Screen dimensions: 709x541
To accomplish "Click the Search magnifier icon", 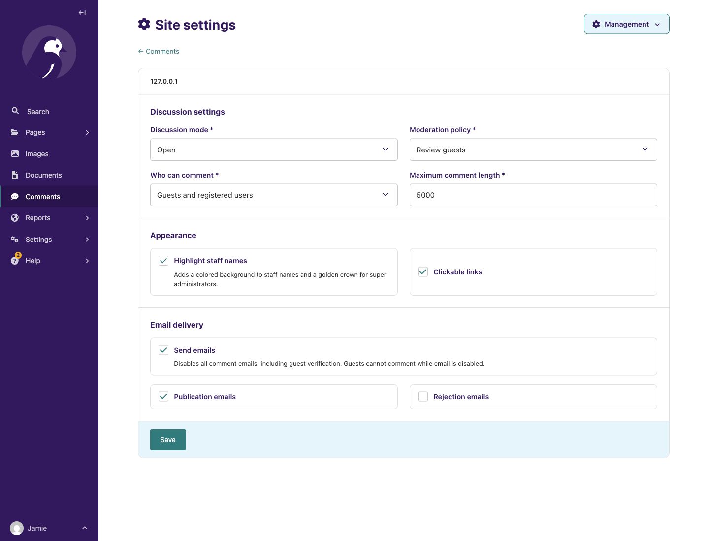I will tap(15, 111).
